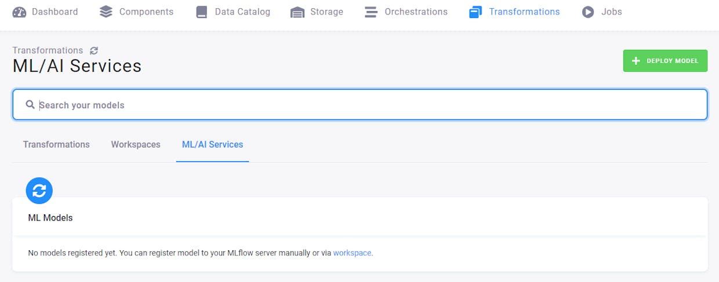719x282 pixels.
Task: Follow the workspace link in the empty message
Action: point(353,253)
